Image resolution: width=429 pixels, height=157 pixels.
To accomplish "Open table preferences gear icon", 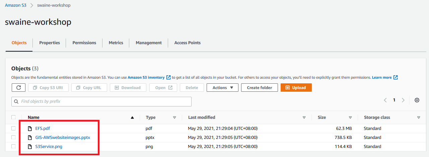I will pyautogui.click(x=417, y=100).
